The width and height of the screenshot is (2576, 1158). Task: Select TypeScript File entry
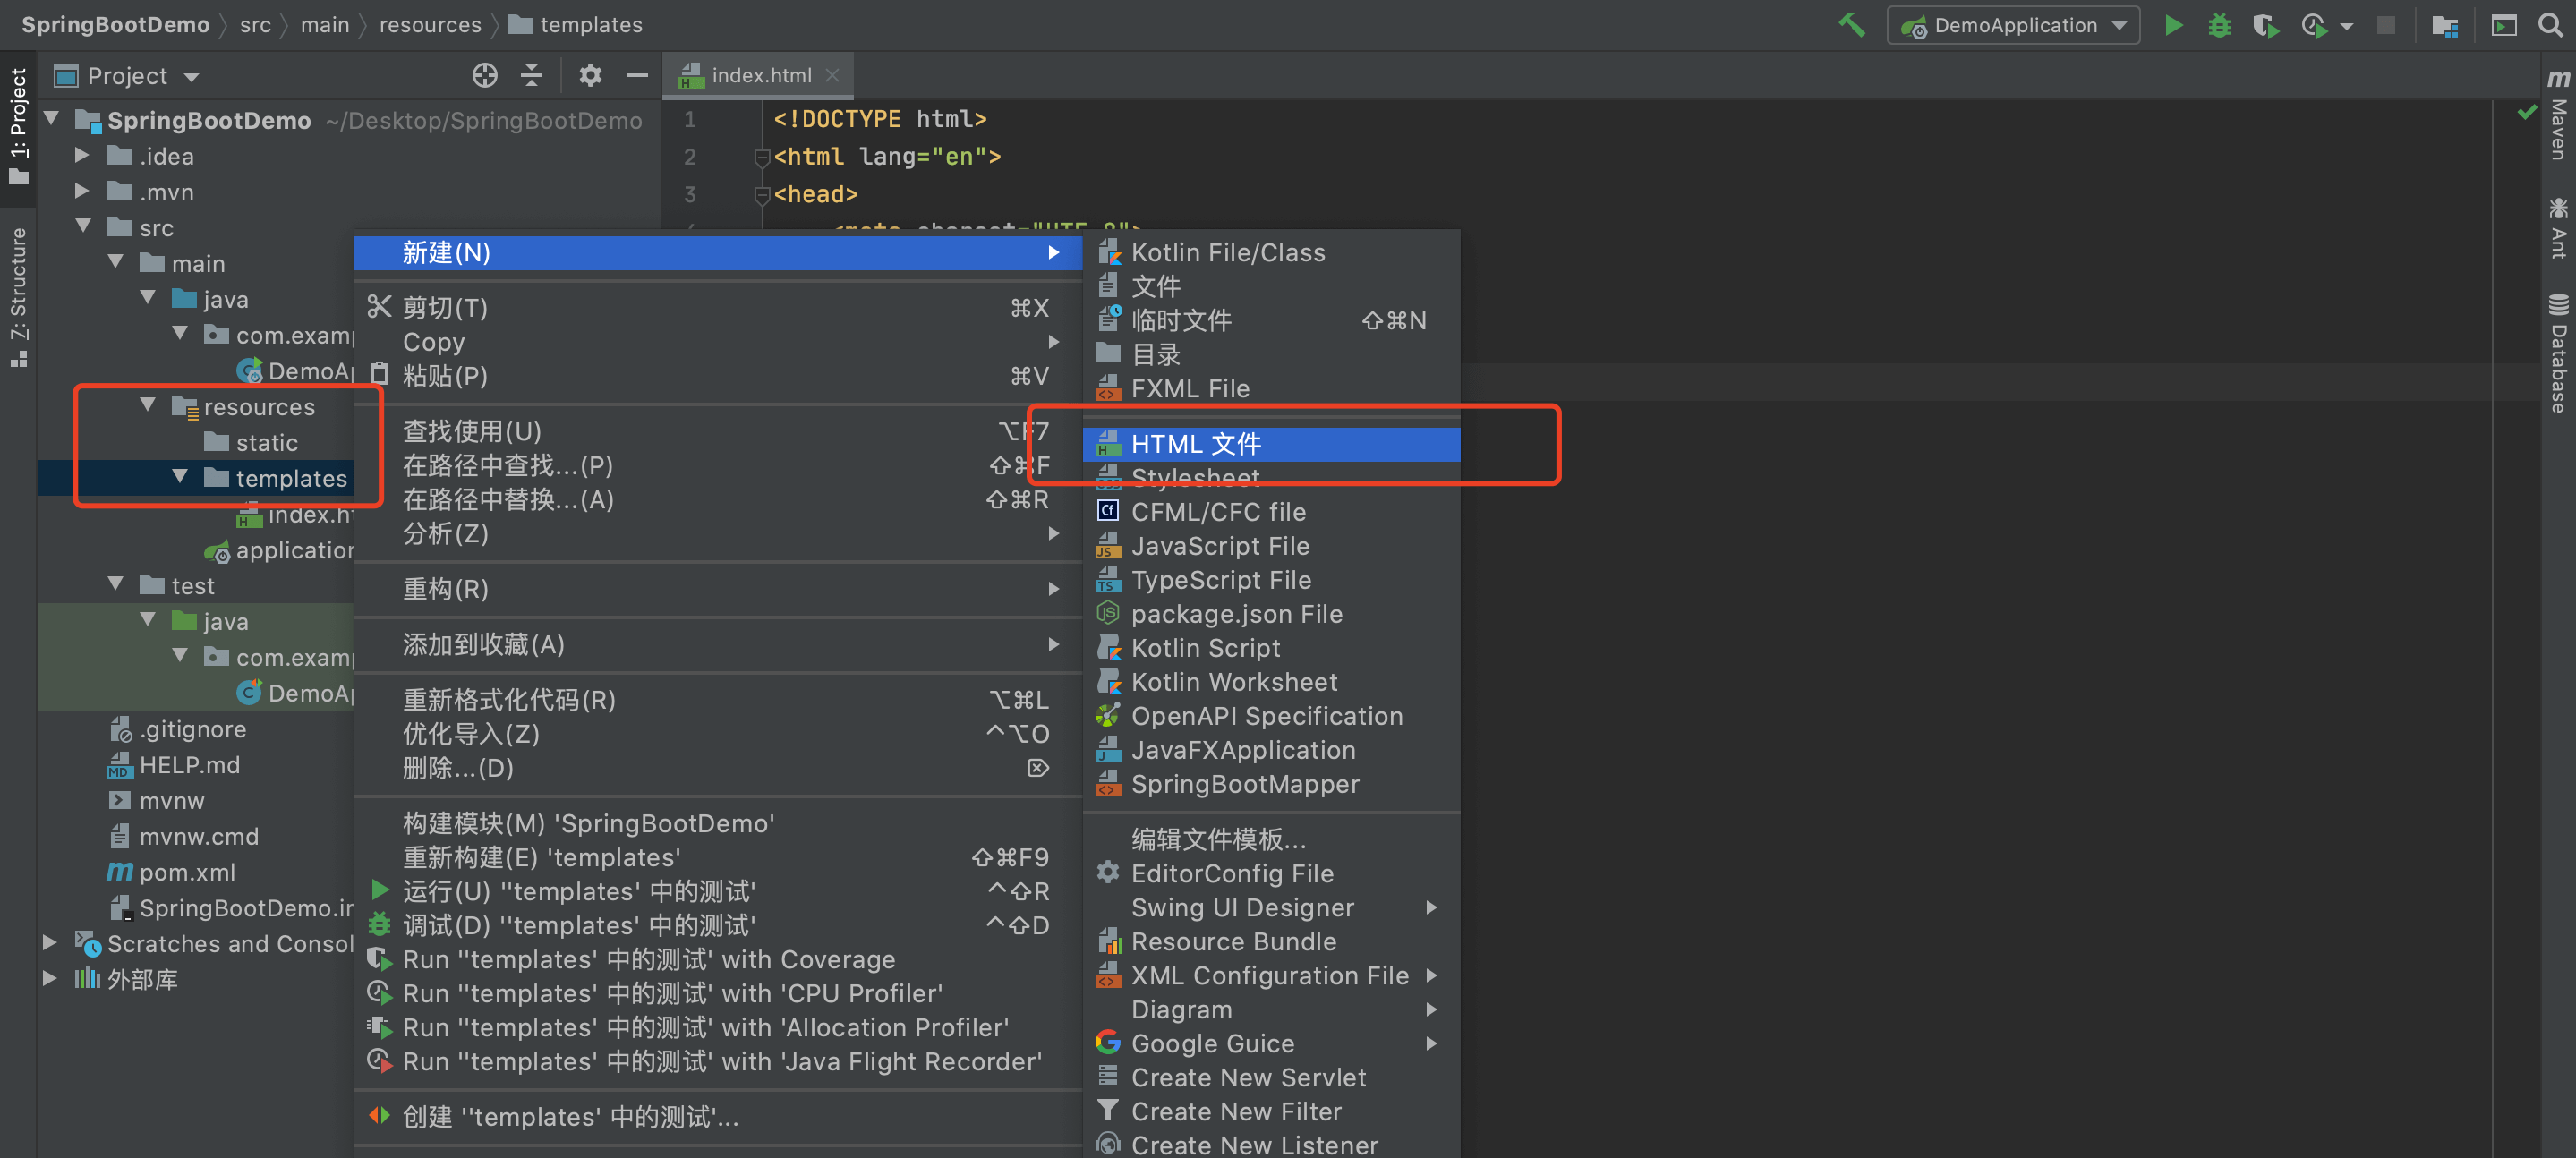point(1271,580)
